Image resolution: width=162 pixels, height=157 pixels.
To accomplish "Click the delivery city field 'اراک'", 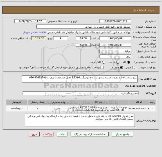I will tap(115, 57).
